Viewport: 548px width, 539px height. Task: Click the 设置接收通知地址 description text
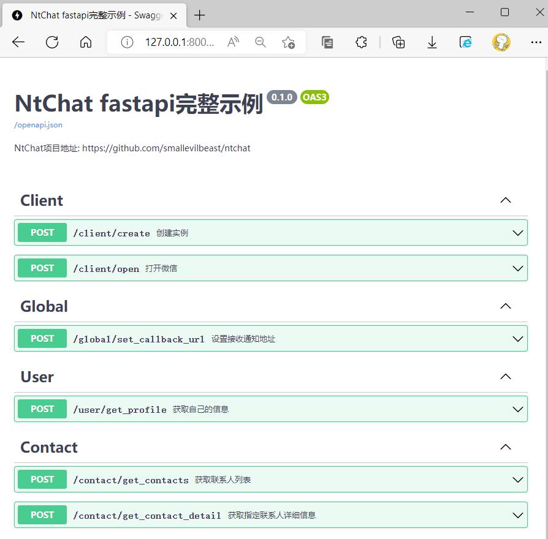point(243,339)
